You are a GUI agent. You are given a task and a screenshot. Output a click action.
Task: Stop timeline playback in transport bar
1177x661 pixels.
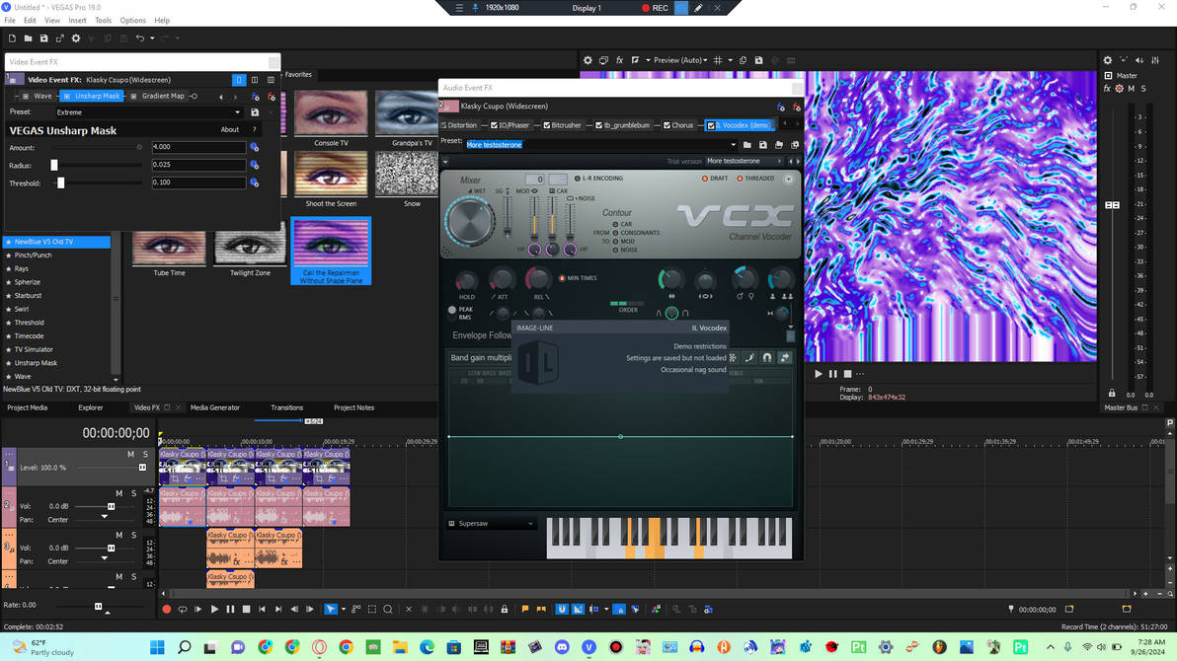pos(246,610)
